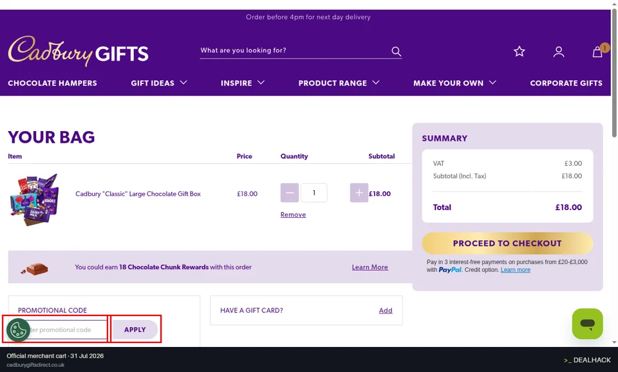This screenshot has width=618, height=372.
Task: Expand the Gift Ideas chevron
Action: [183, 83]
